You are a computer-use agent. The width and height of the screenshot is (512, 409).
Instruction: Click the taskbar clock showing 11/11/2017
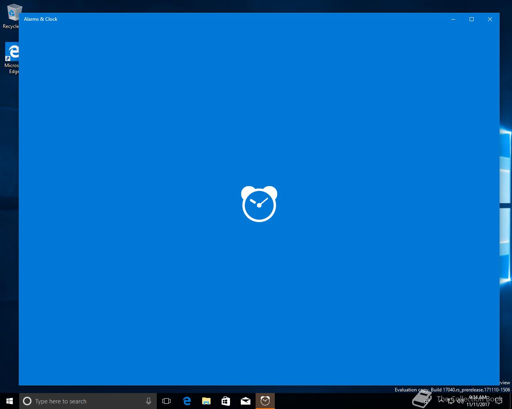[478, 401]
